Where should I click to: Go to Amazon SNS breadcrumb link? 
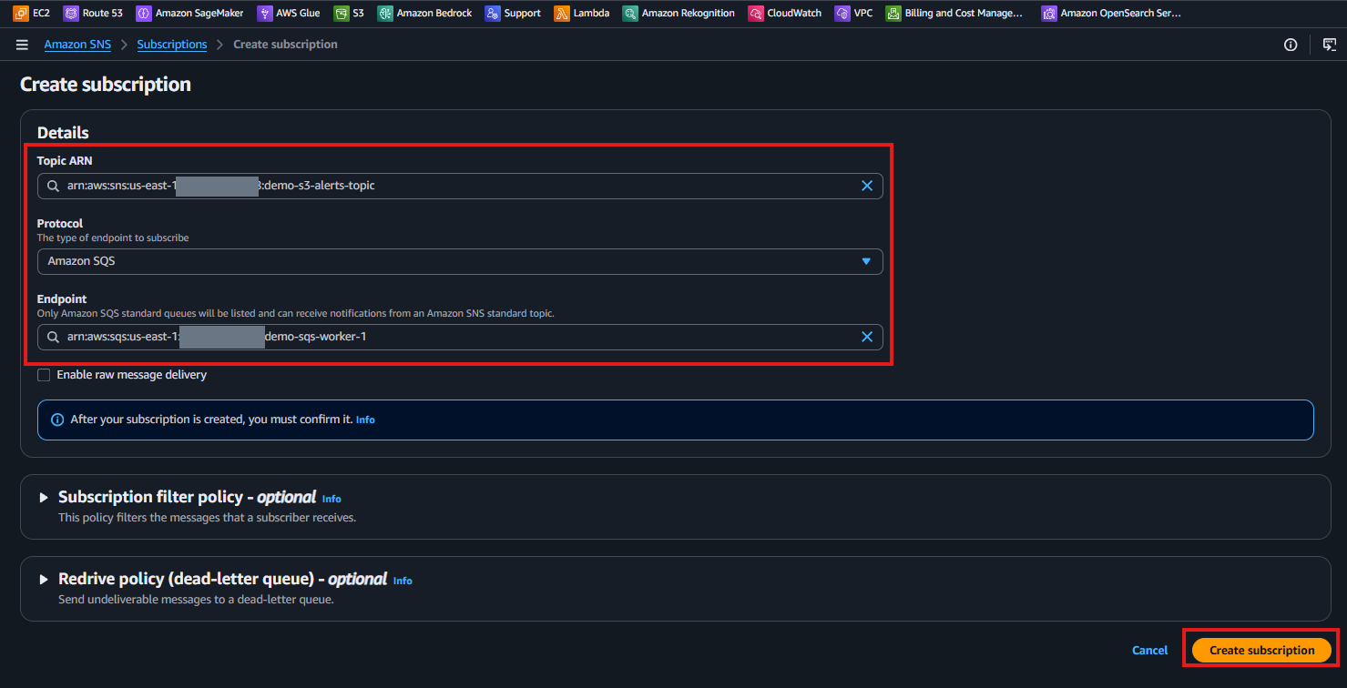77,45
